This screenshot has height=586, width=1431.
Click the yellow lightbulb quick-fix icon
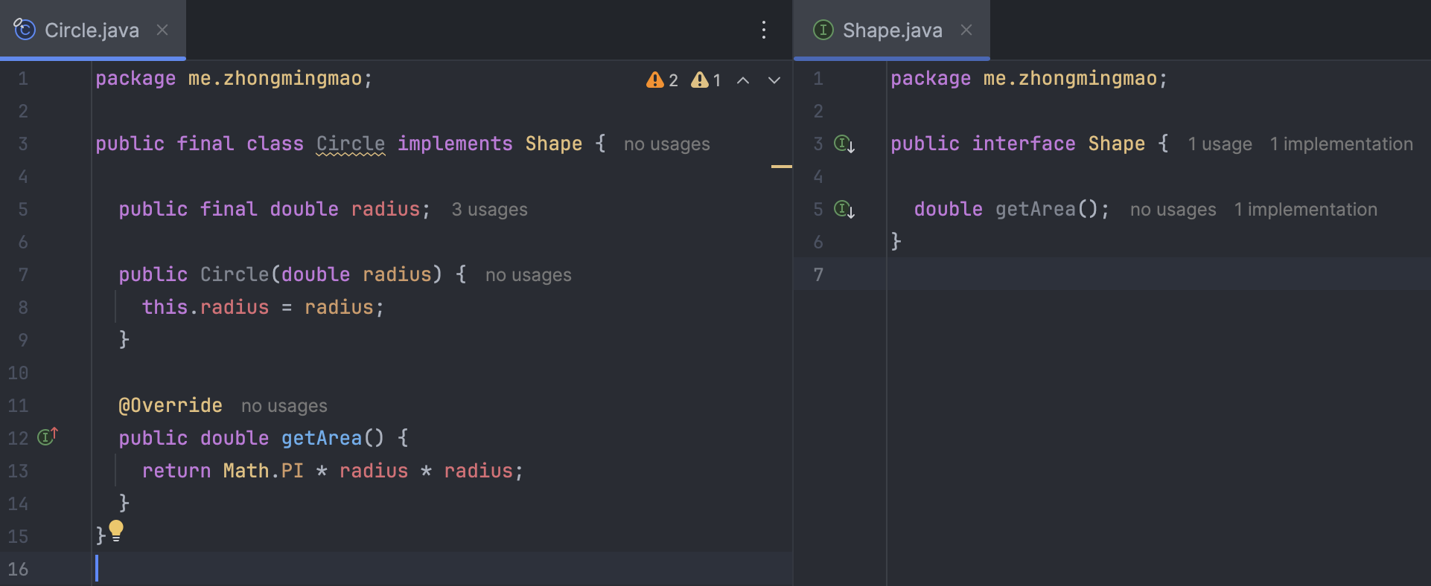pos(116,530)
